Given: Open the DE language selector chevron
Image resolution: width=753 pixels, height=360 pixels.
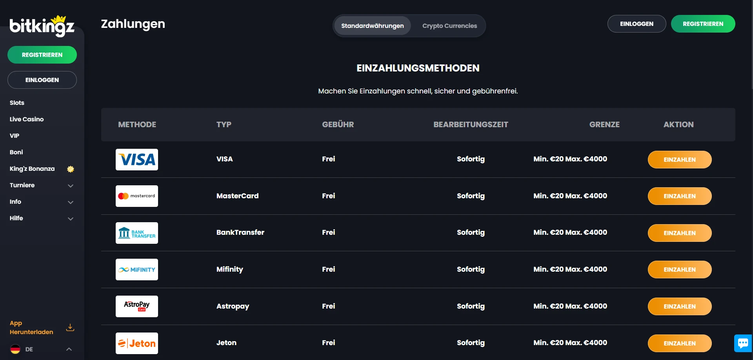Looking at the screenshot, I should click(69, 349).
